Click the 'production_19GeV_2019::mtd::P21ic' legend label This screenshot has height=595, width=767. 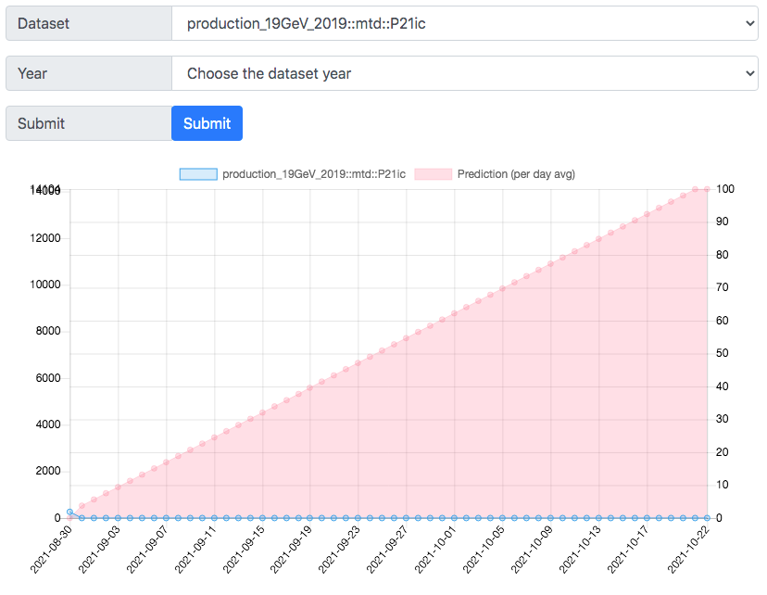(314, 174)
